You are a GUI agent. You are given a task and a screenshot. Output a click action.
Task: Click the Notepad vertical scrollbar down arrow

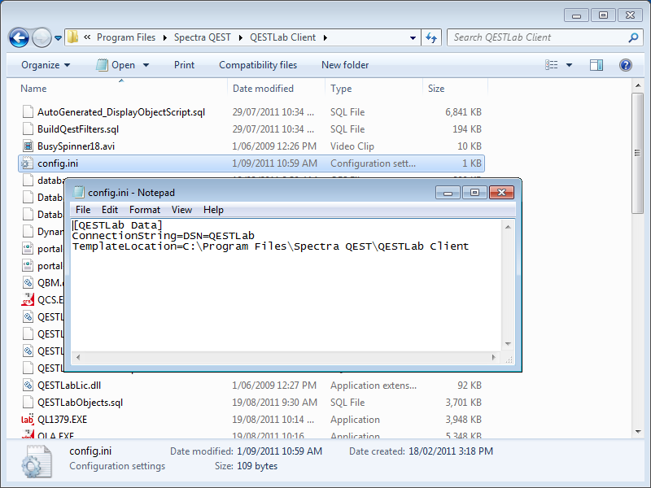[x=509, y=344]
